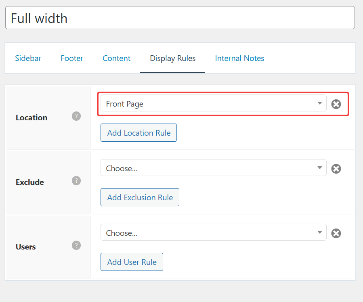Open the Internal Notes tab
363x302 pixels.
(239, 58)
